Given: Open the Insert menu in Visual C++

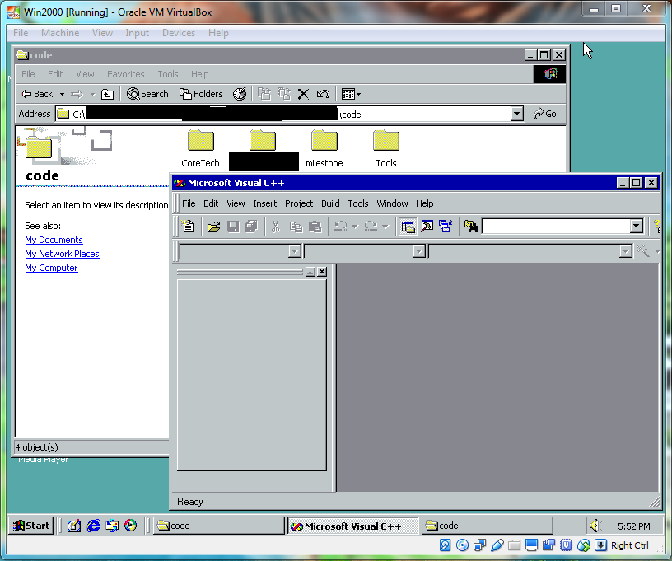Looking at the screenshot, I should tap(265, 203).
